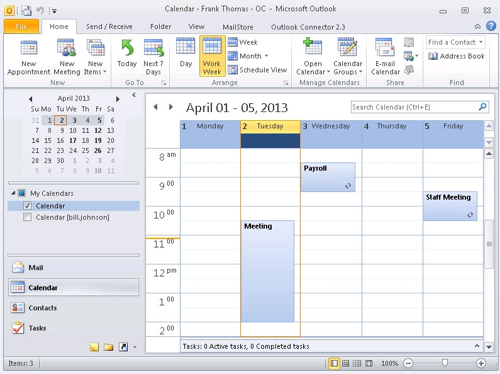
Task: Jump to Today in calendar
Action: coord(127,54)
